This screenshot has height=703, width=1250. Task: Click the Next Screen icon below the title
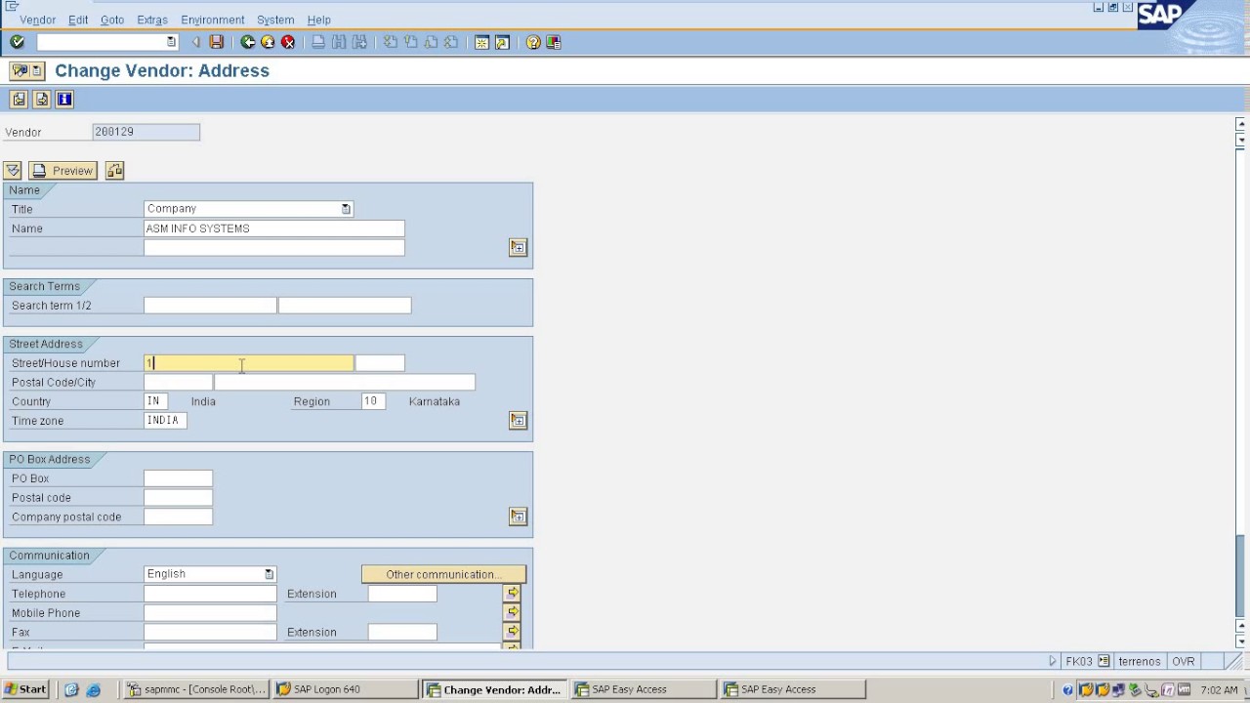click(x=42, y=100)
